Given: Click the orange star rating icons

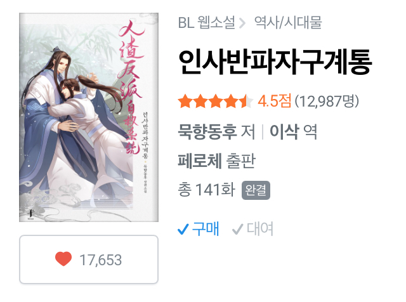Looking at the screenshot, I should coord(215,101).
